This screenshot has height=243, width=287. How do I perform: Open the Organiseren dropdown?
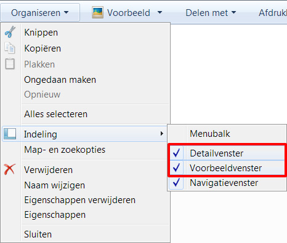pos(40,12)
